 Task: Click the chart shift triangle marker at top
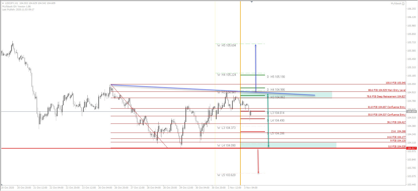point(251,2)
